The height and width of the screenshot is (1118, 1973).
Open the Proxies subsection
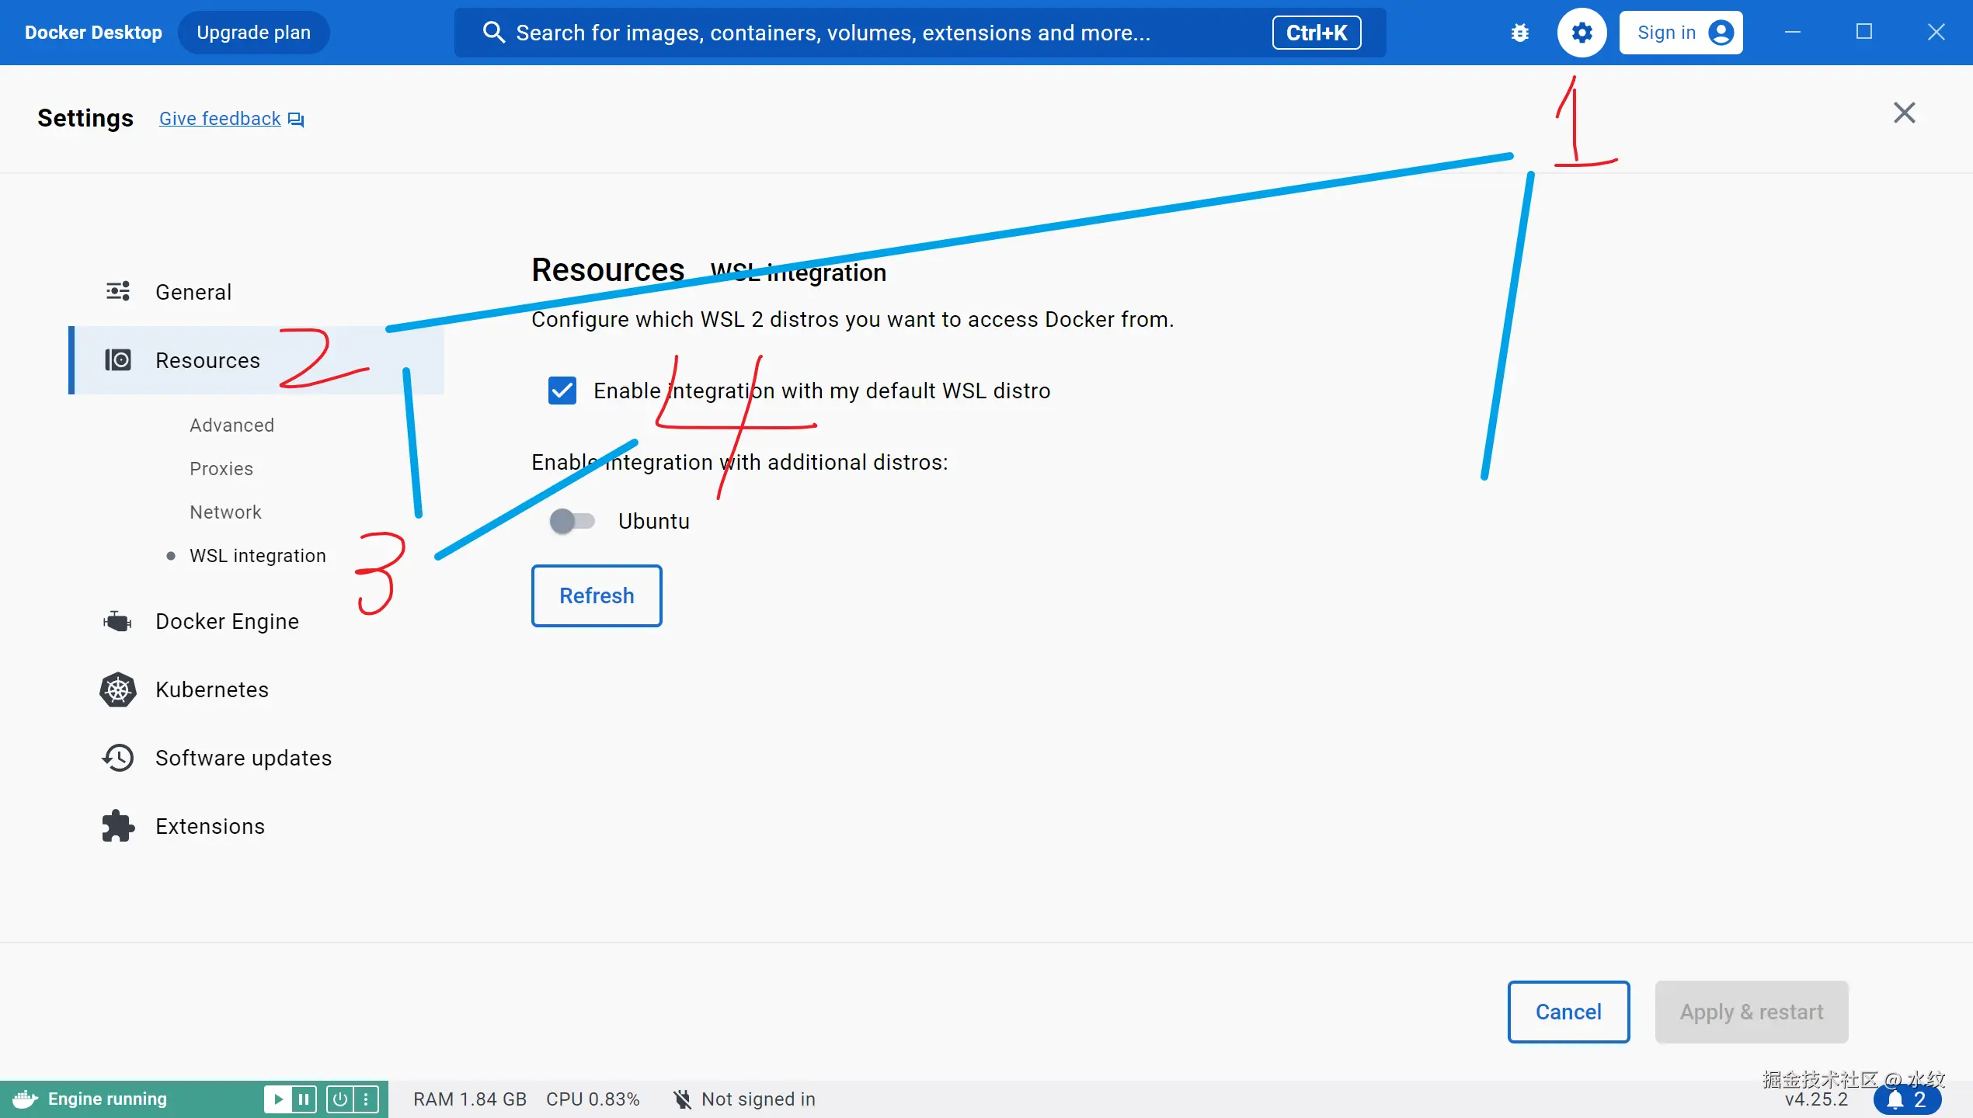(x=221, y=469)
